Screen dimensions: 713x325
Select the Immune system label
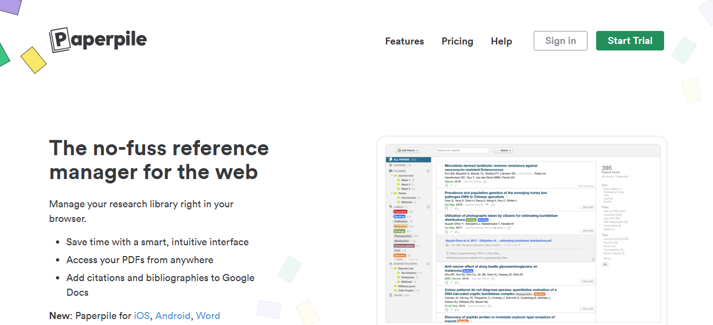coord(404,246)
